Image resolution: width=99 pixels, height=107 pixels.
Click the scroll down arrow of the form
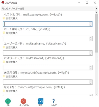96,95
